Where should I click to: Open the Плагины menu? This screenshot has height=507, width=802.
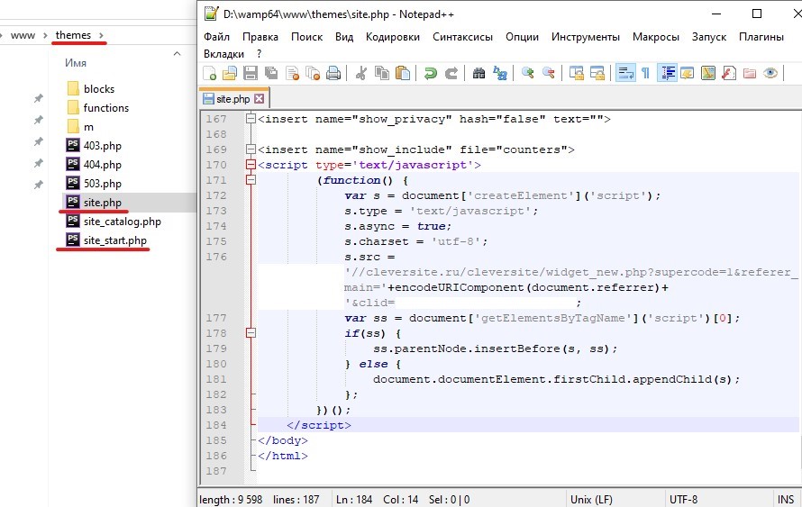(x=761, y=37)
